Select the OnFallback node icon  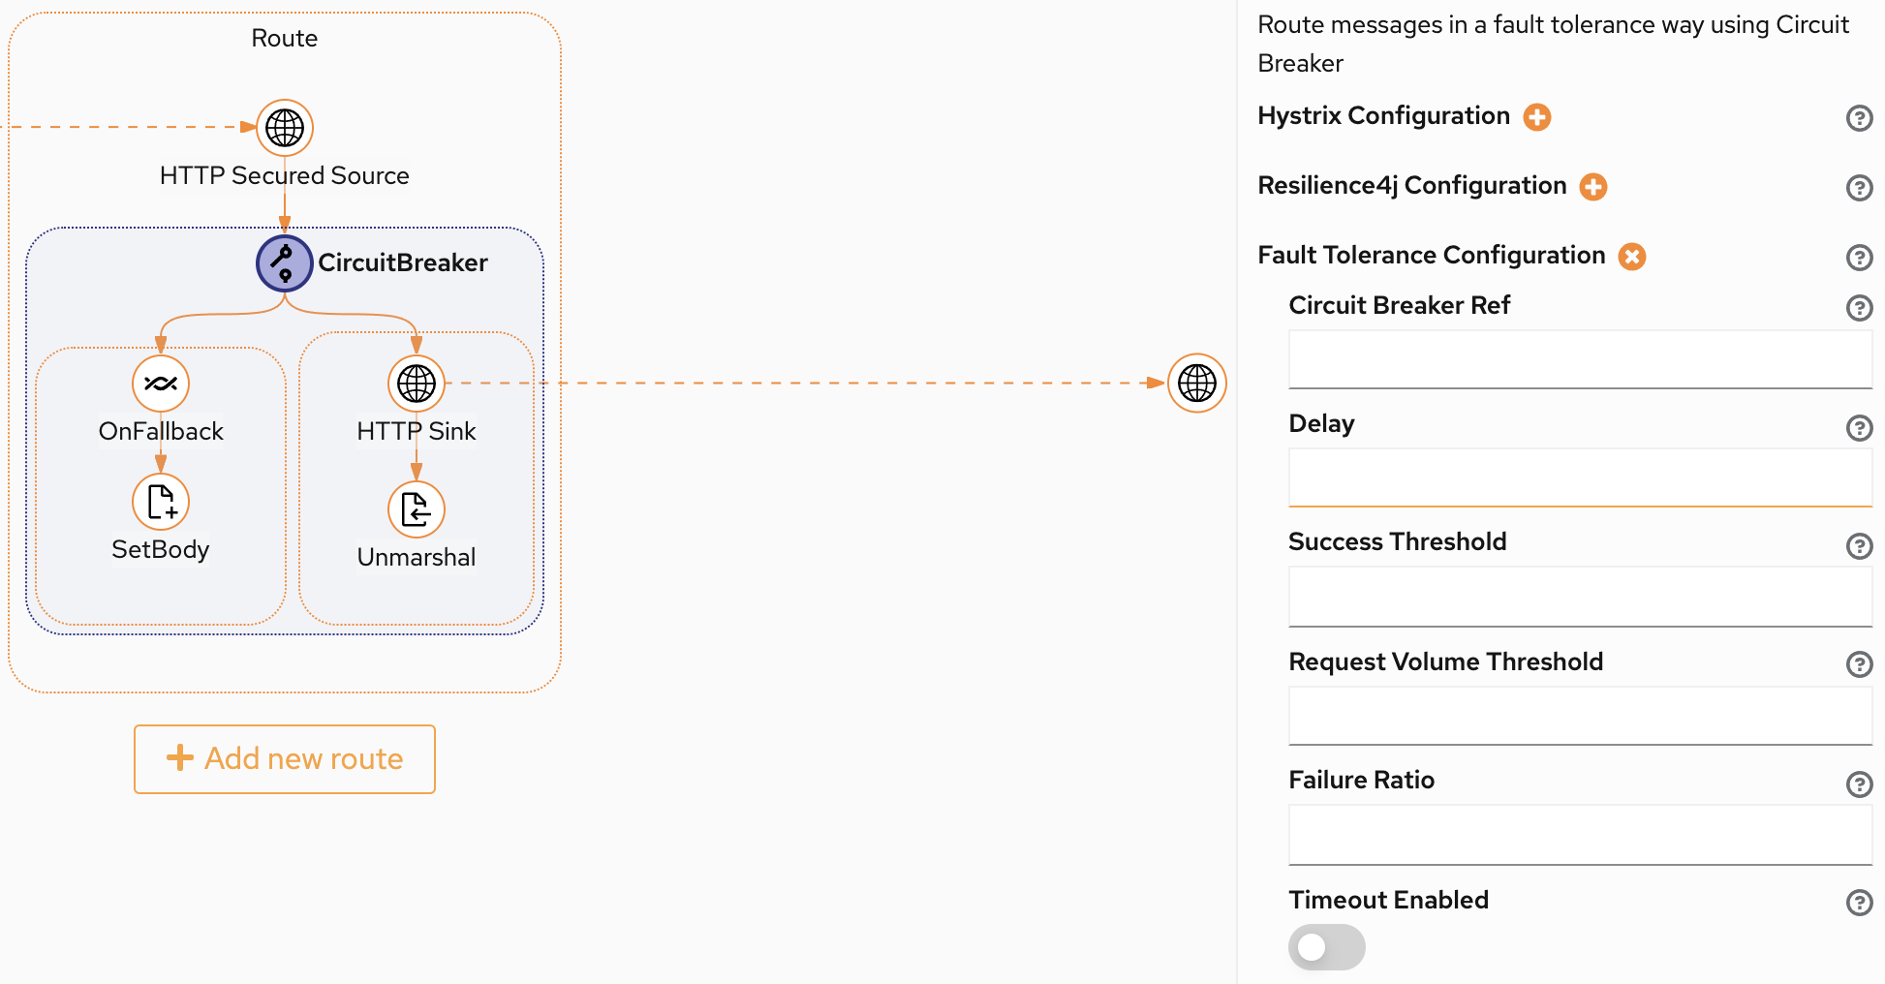[x=161, y=384]
